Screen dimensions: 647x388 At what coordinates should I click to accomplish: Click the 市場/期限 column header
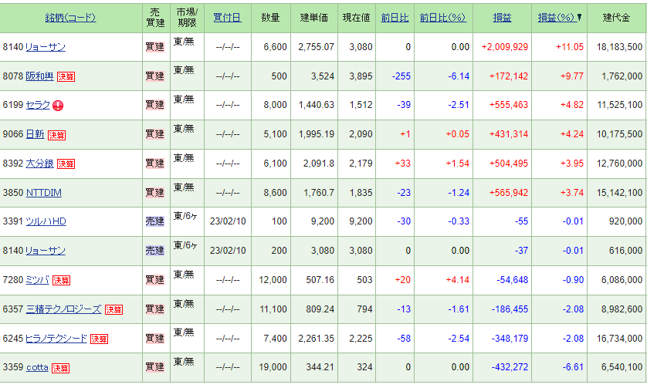point(187,18)
